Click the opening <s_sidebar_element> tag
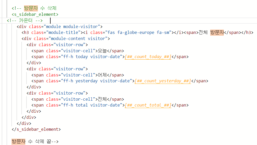This screenshot has width=257, height=145. [x=35, y=14]
